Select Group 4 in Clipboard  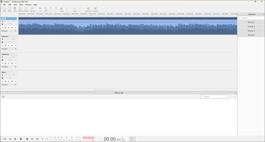coord(251,35)
